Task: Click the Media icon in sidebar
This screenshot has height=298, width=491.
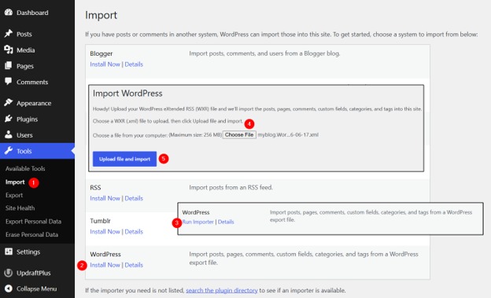Action: pos(9,50)
